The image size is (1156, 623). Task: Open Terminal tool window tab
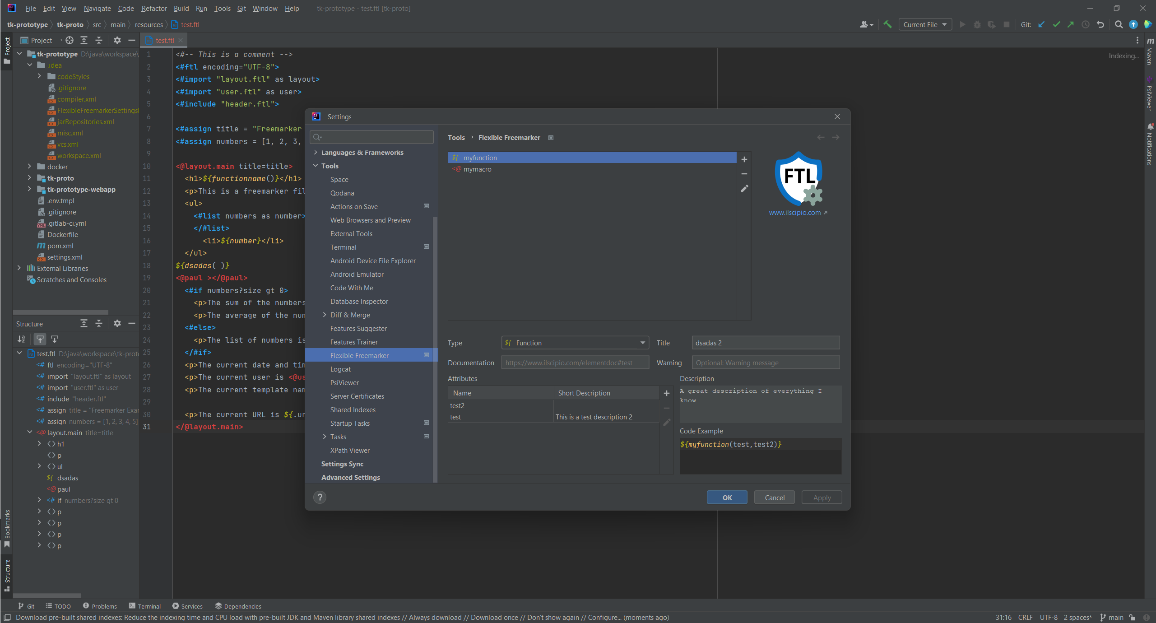[144, 606]
